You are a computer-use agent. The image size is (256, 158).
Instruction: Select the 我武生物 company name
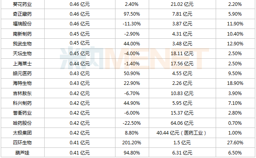point(22,44)
